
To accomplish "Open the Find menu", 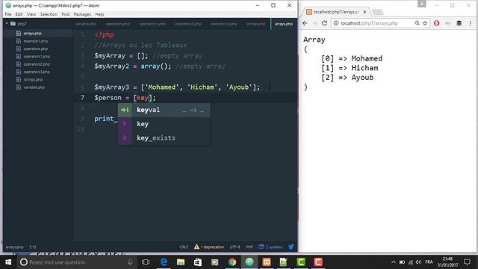I will click(x=66, y=14).
